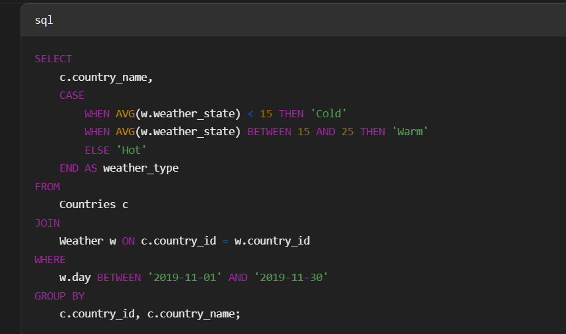Click 'w.day' in the where clause
This screenshot has width=566, height=334.
pos(75,278)
